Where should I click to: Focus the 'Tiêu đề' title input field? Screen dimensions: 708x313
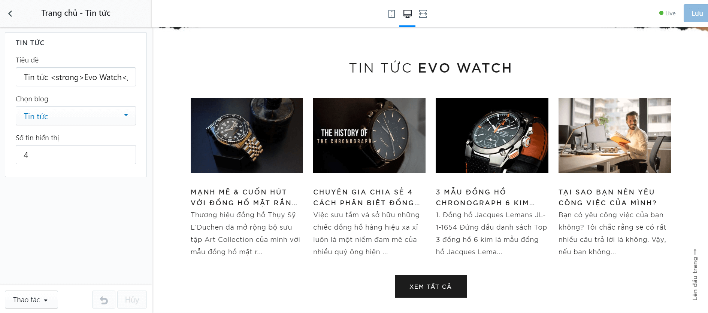[x=76, y=77]
